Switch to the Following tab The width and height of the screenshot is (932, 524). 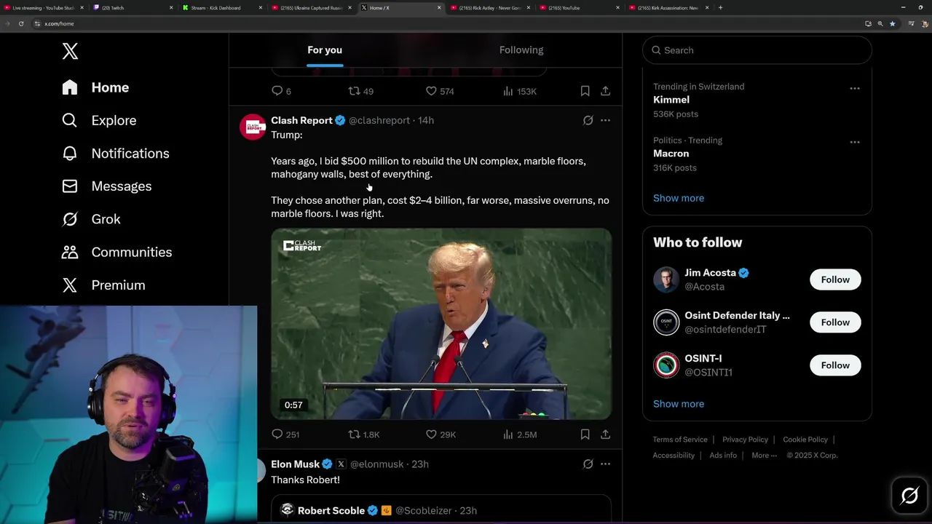pyautogui.click(x=521, y=50)
